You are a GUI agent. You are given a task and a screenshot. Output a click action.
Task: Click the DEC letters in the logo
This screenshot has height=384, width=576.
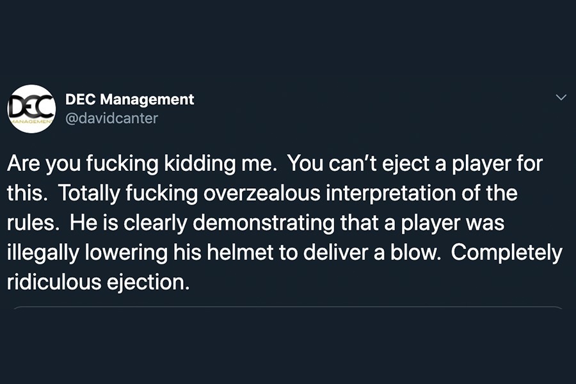pyautogui.click(x=31, y=105)
